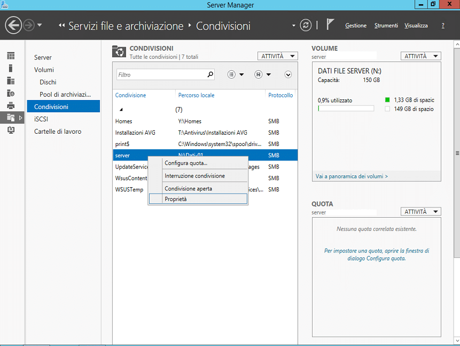The width and height of the screenshot is (460, 346).
Task: Click the refresh icon in header
Action: 306,25
